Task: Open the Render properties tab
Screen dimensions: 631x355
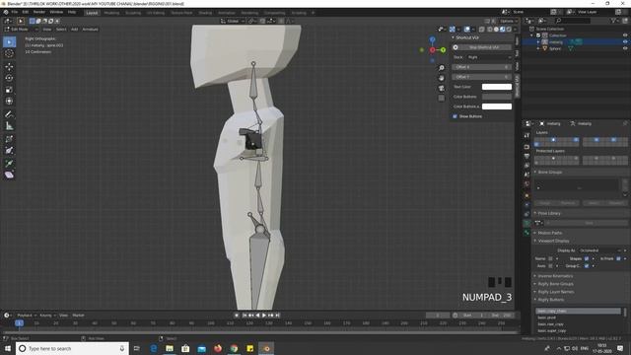Action: tap(526, 147)
